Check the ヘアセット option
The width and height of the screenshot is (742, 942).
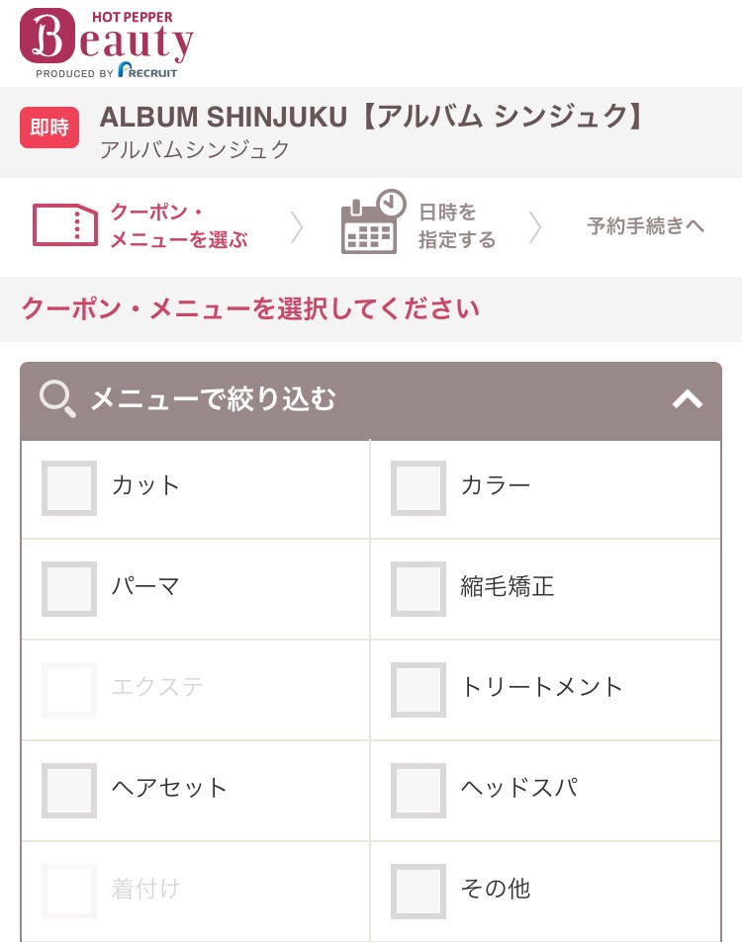click(x=69, y=791)
